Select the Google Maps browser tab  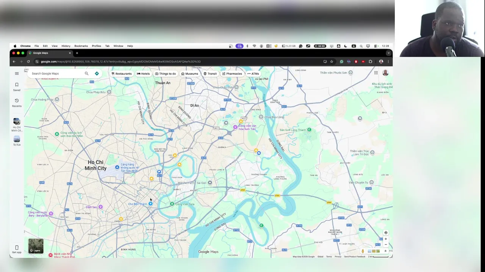[x=50, y=53]
